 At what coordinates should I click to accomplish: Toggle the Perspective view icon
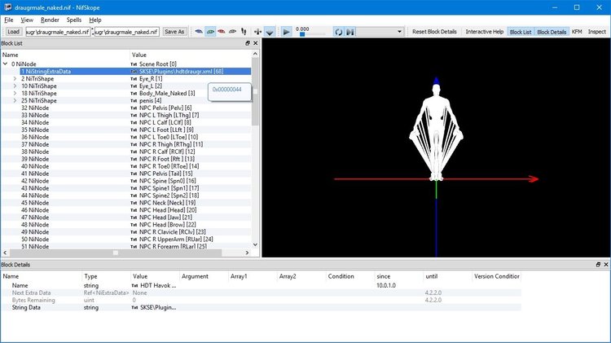[270, 32]
